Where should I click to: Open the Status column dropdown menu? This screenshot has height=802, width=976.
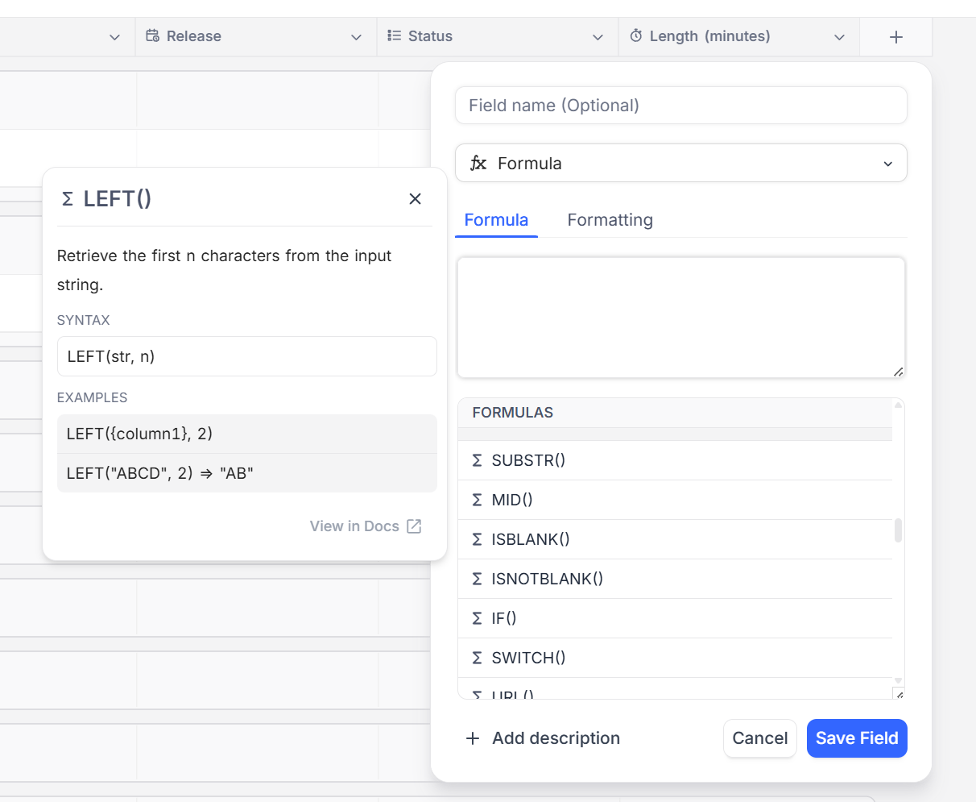click(x=598, y=37)
